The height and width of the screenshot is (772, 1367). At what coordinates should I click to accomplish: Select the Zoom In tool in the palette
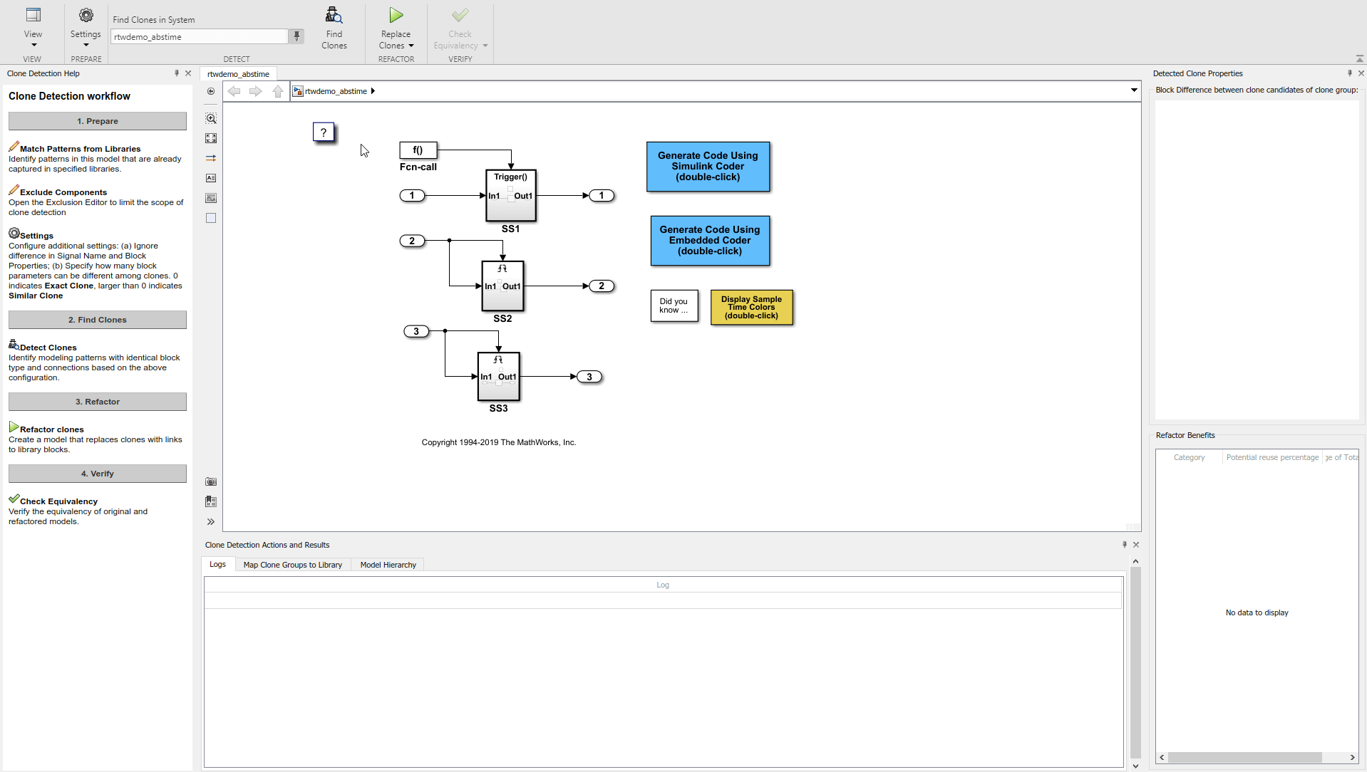coord(211,118)
